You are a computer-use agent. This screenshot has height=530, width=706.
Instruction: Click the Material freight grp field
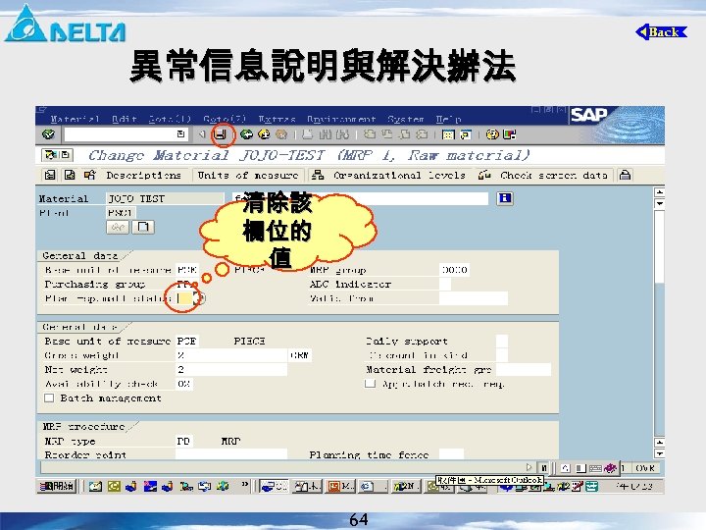coord(524,370)
